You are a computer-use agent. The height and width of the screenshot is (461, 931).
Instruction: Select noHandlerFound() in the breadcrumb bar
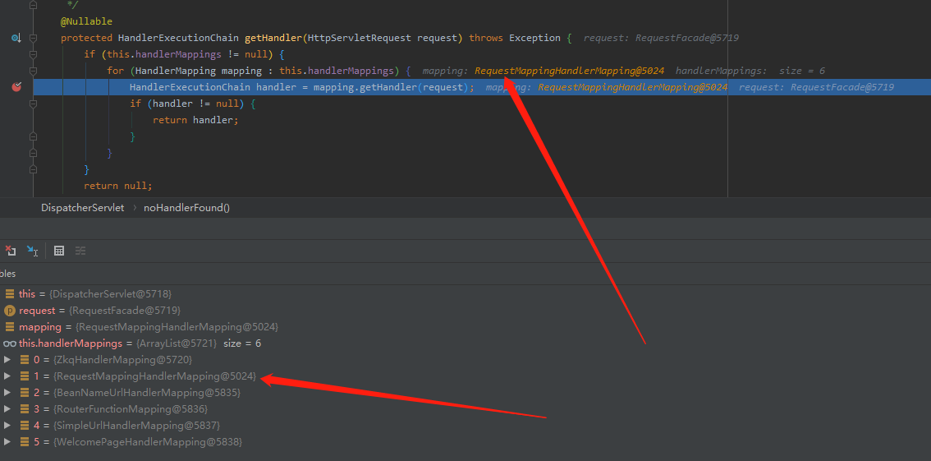click(186, 208)
